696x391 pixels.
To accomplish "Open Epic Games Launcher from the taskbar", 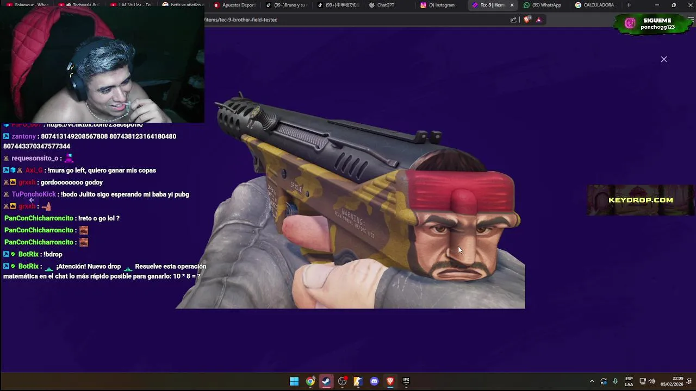I will click(x=406, y=381).
